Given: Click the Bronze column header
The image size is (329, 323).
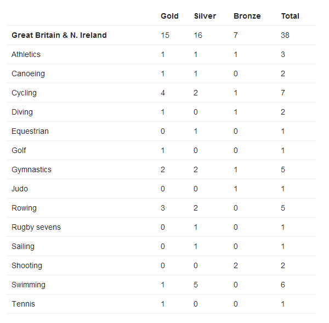Looking at the screenshot, I should (x=247, y=16).
